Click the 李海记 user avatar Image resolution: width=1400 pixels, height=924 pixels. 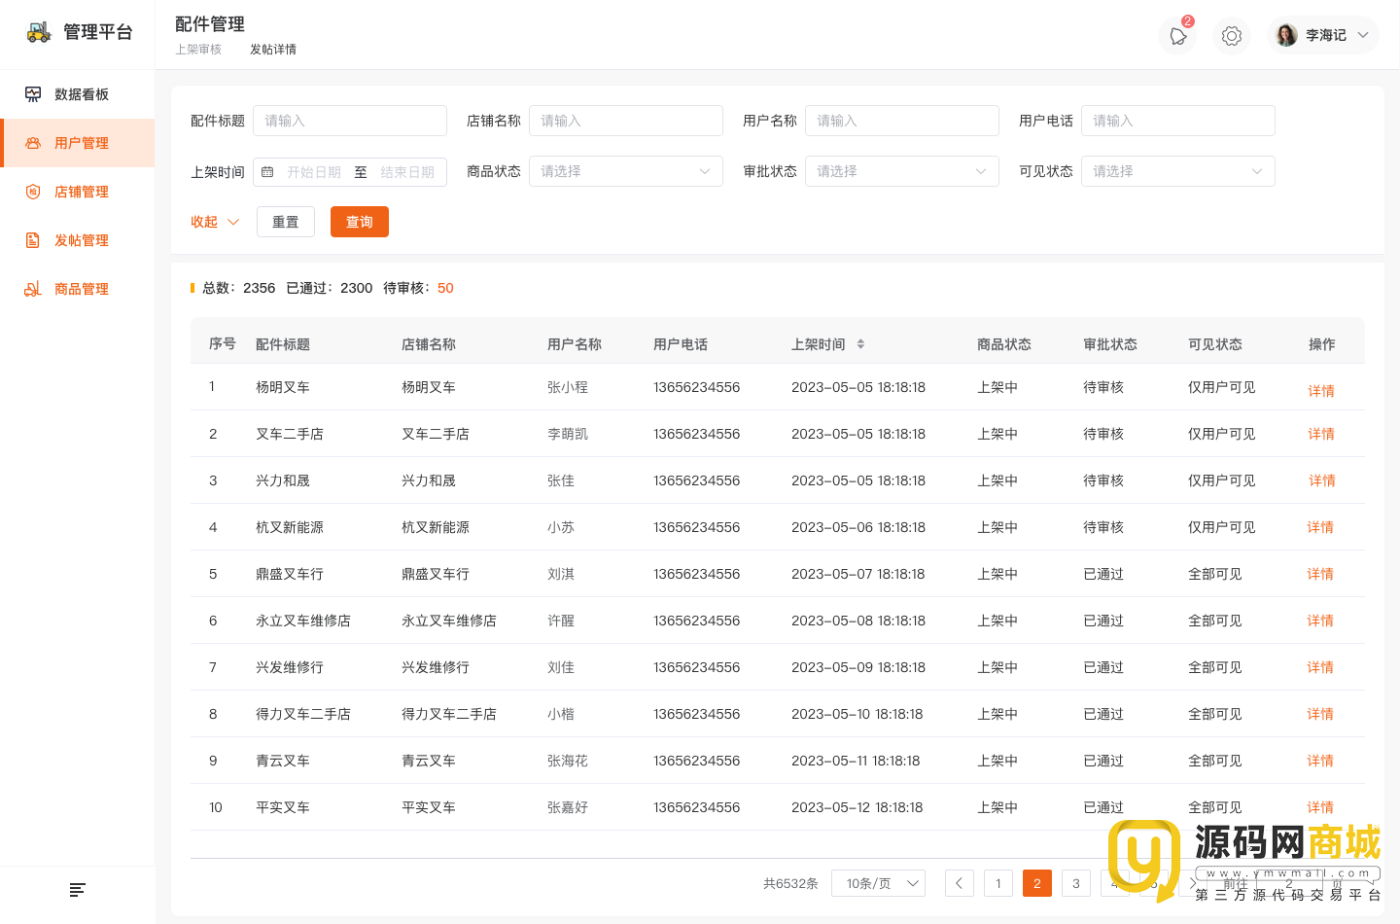click(1286, 35)
